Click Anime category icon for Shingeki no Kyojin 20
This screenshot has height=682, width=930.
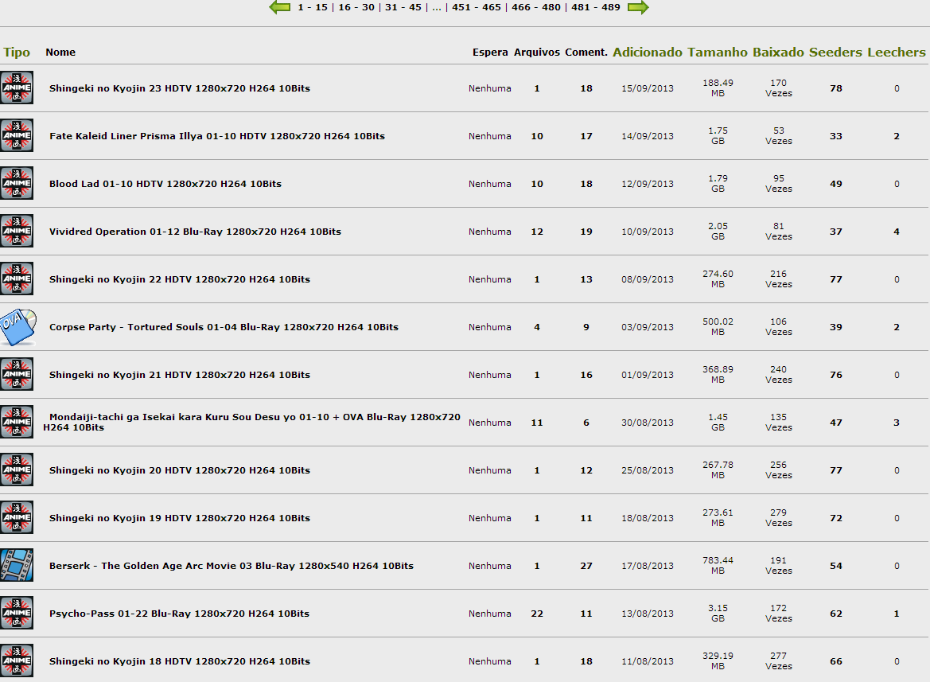tap(17, 470)
